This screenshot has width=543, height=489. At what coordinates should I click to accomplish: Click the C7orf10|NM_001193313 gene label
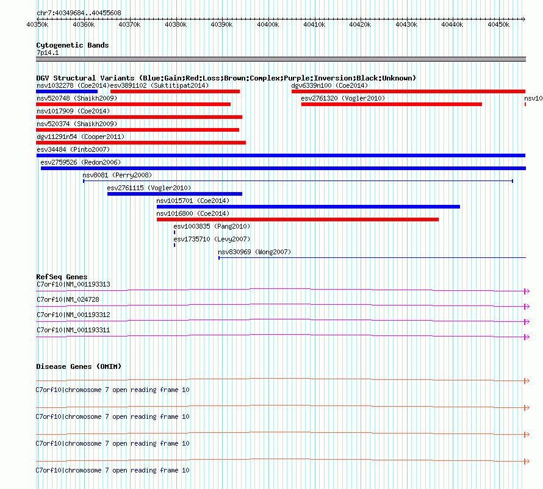point(73,285)
